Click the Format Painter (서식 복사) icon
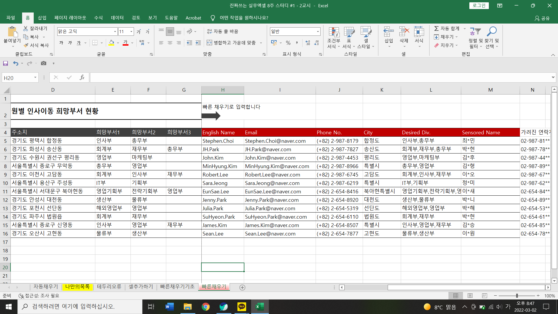 (x=26, y=45)
